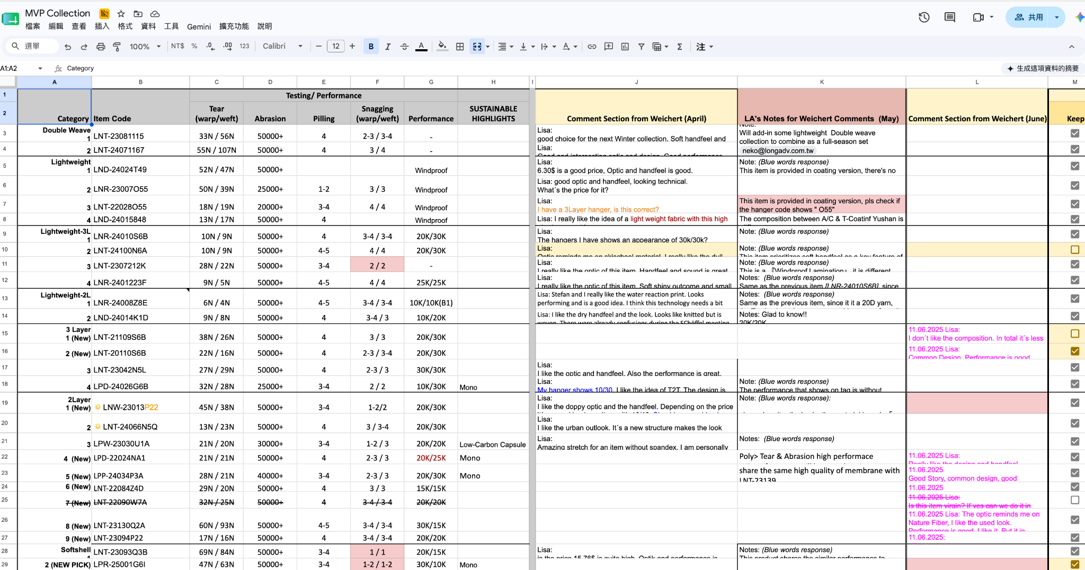This screenshot has height=570, width=1085.
Task: Open the borders tool
Action: coord(460,47)
